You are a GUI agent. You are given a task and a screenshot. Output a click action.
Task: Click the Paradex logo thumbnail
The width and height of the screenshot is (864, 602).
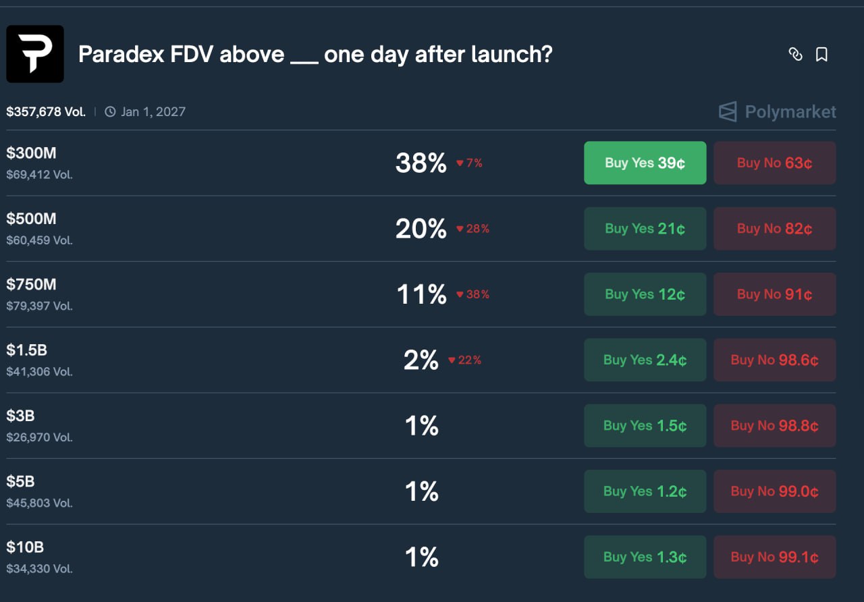(x=35, y=54)
